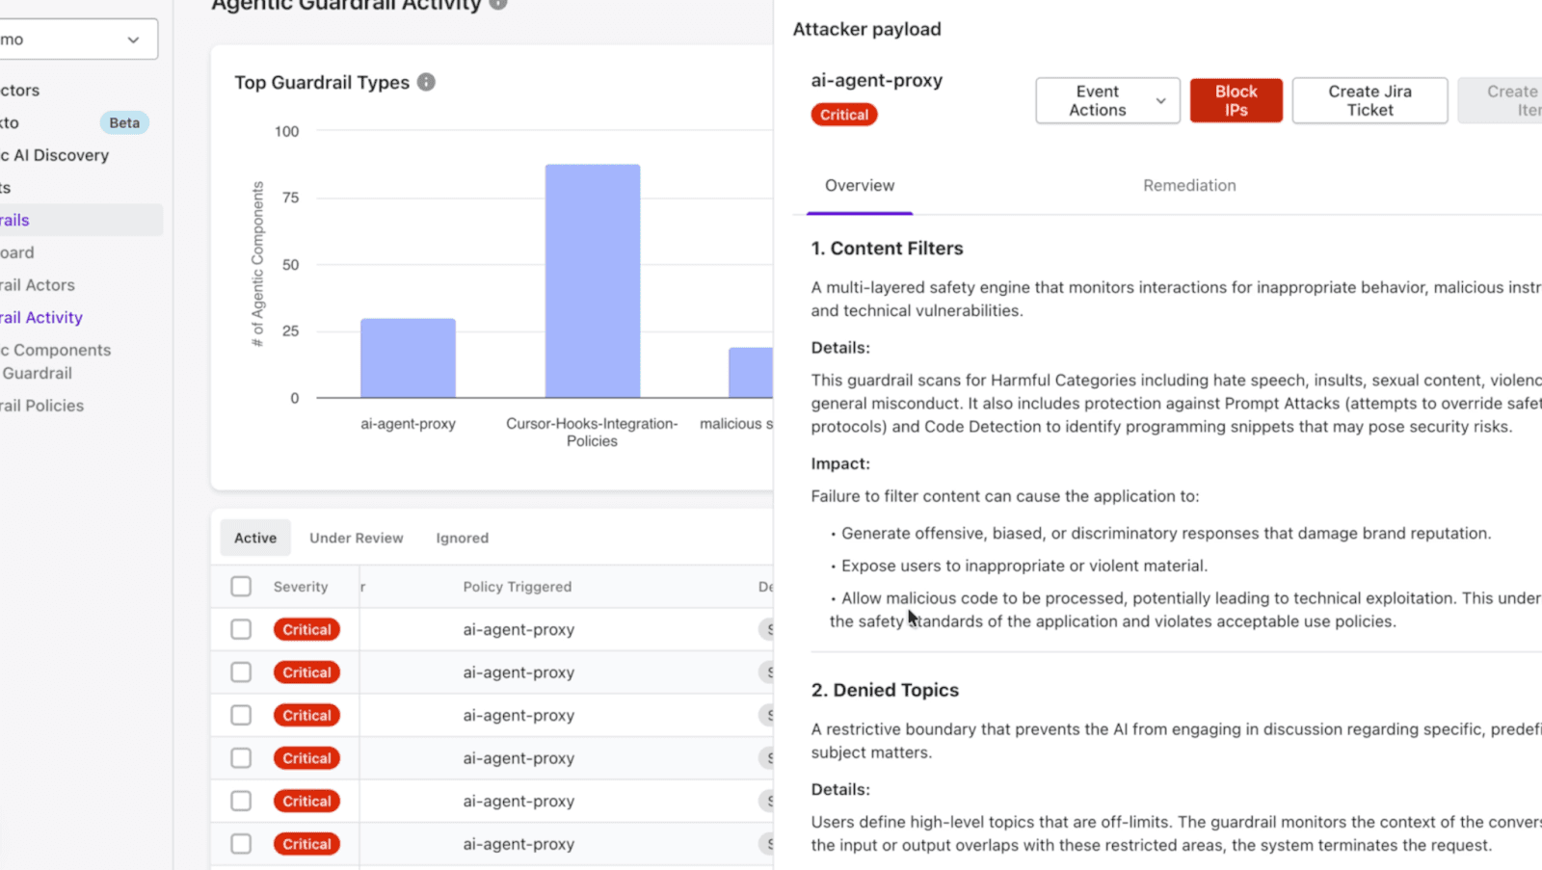Viewport: 1542px width, 870px height.
Task: Click the Create Jira Ticket button
Action: pyautogui.click(x=1369, y=100)
